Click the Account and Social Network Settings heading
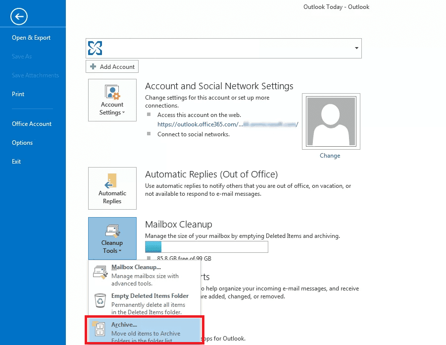446x345 pixels. click(x=219, y=86)
